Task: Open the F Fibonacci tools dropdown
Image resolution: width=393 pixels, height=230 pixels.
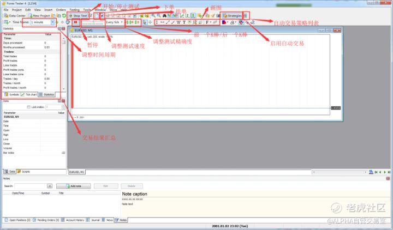Action: 208,22
